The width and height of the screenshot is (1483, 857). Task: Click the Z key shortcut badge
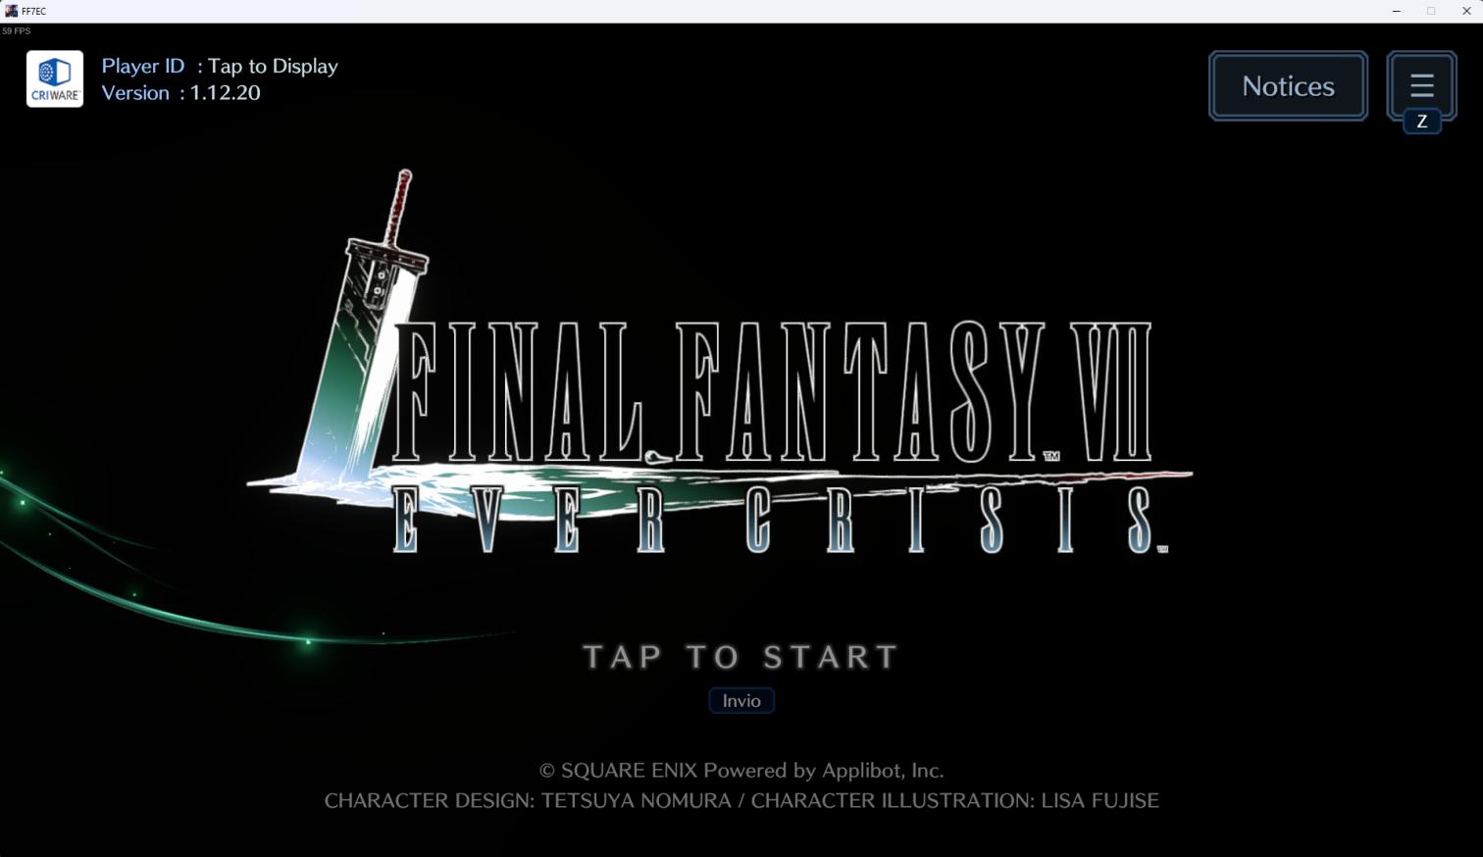1421,122
